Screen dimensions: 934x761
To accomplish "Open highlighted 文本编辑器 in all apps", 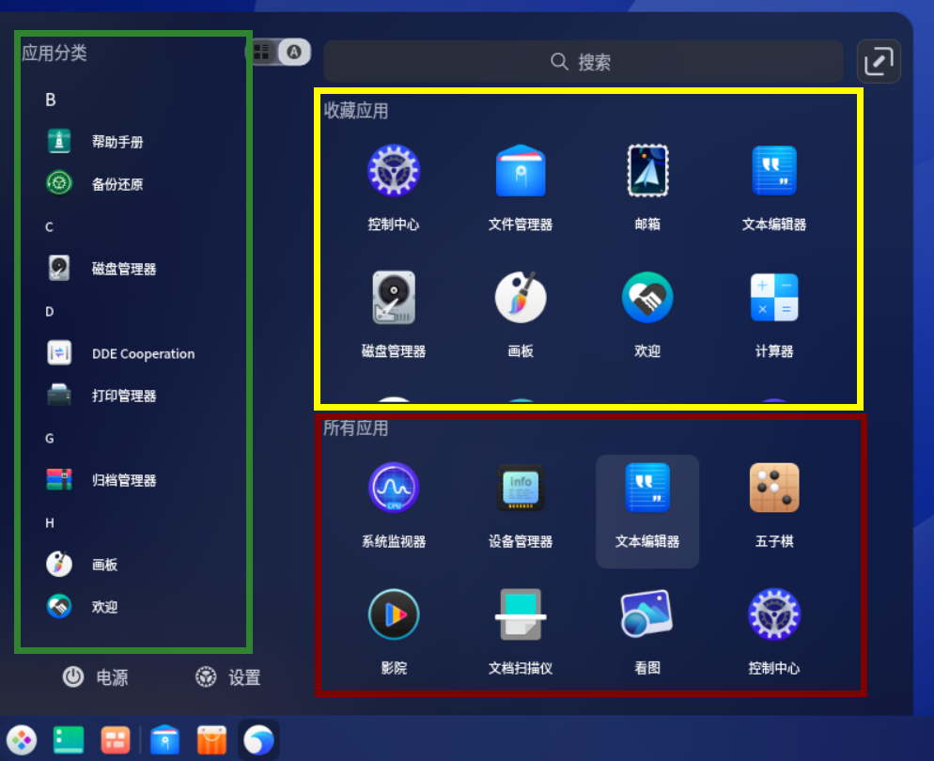I will point(647,511).
